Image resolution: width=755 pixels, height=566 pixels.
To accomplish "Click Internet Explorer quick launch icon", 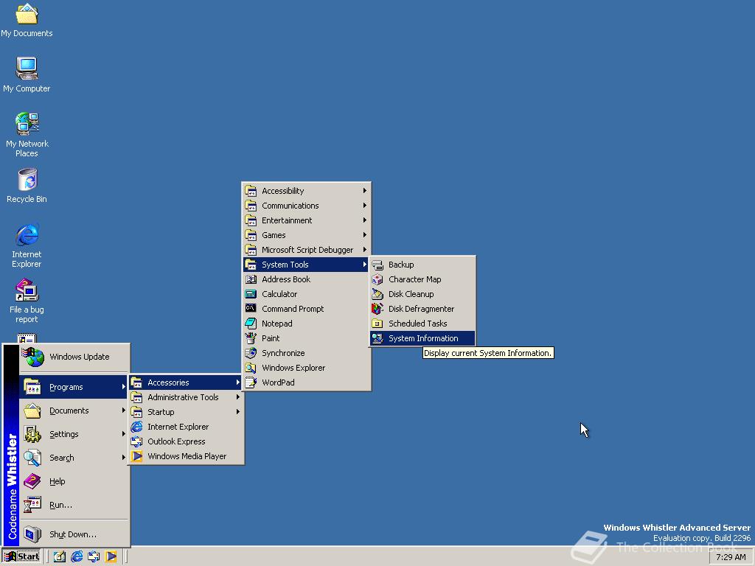I will click(x=77, y=557).
